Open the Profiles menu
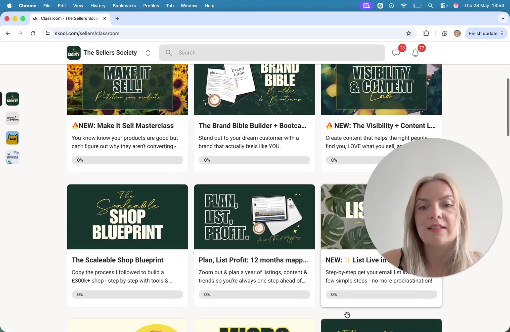 click(151, 6)
